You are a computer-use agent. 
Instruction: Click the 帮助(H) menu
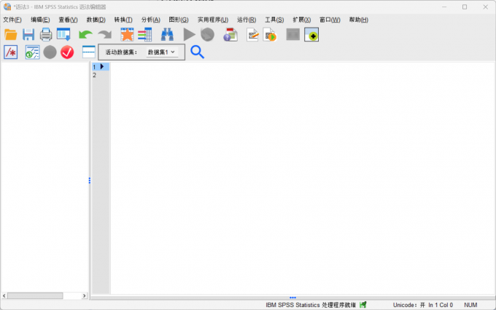[359, 20]
